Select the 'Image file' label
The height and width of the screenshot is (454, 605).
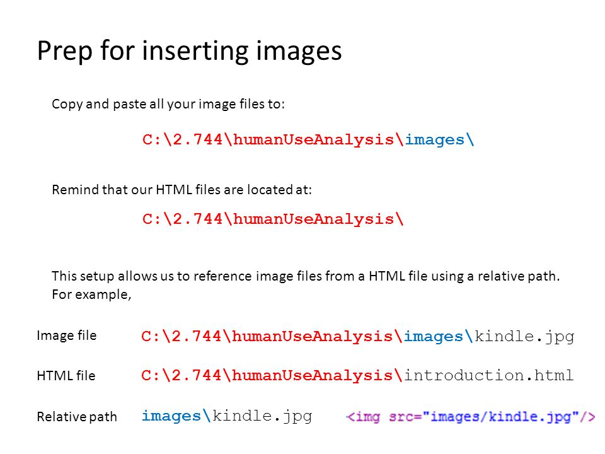(x=66, y=335)
